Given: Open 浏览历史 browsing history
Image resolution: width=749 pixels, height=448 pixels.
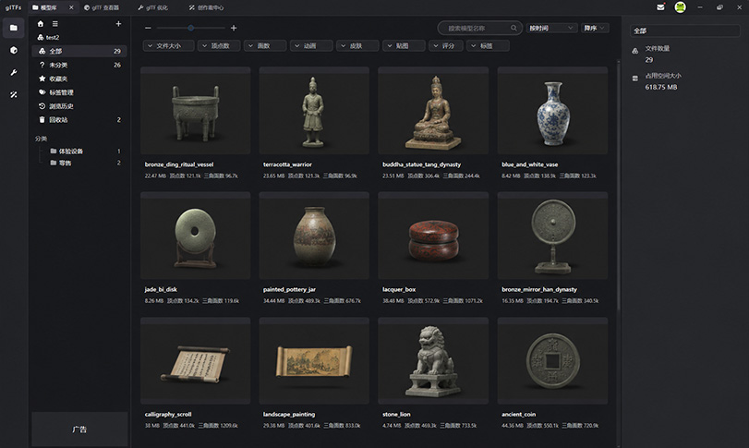Looking at the screenshot, I should tap(79, 106).
